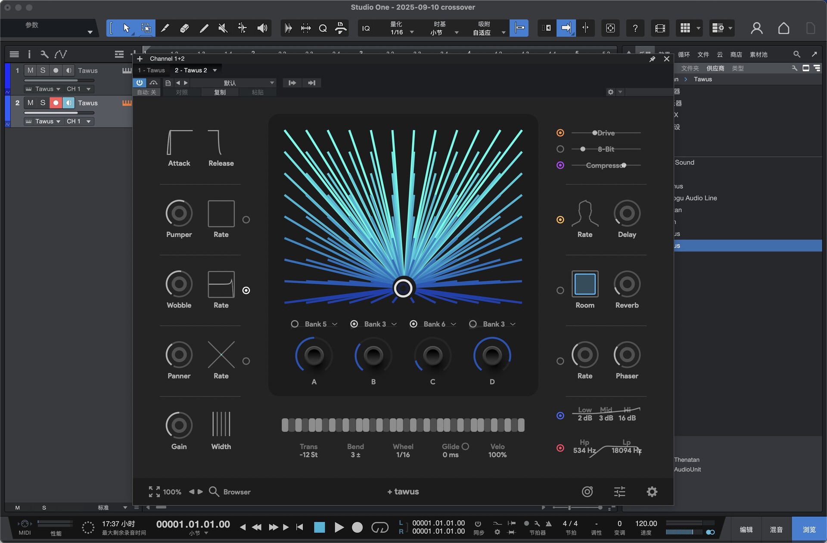Switch to the Mix view
This screenshot has width=827, height=543.
(776, 530)
